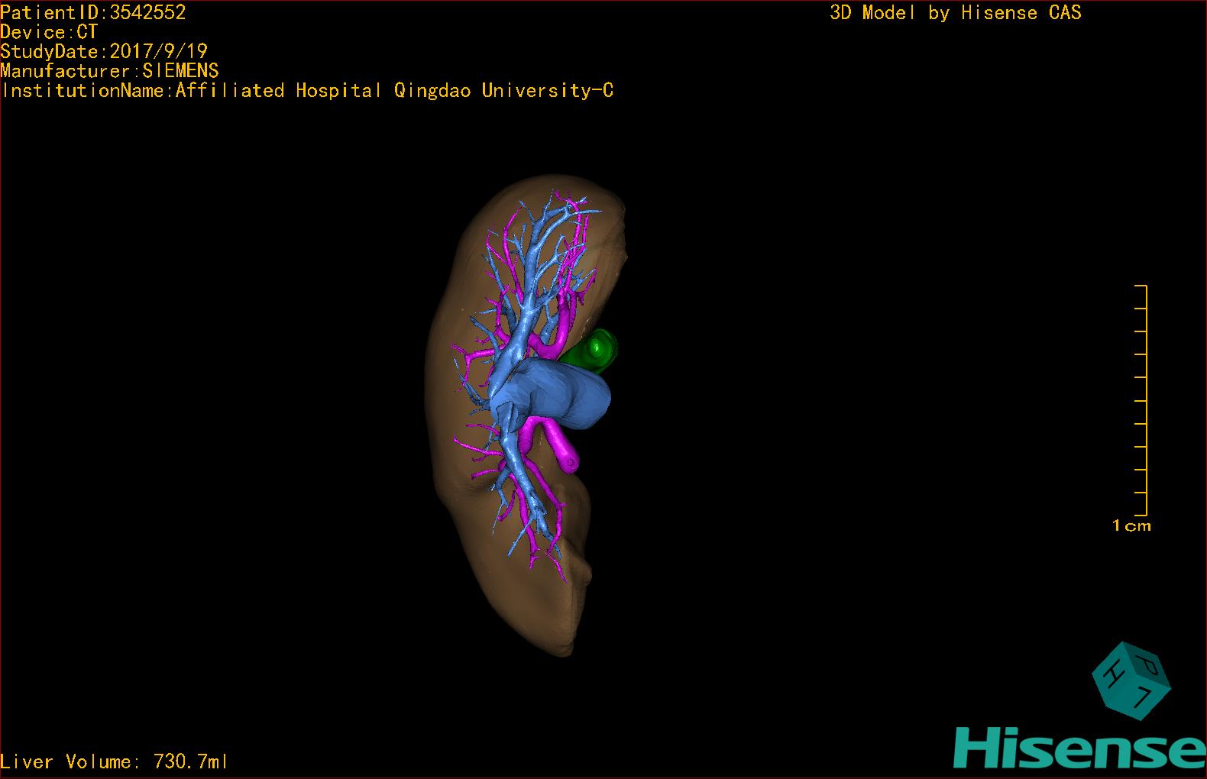This screenshot has width=1207, height=779.
Task: Click the vertical scale ruler
Action: click(1144, 400)
